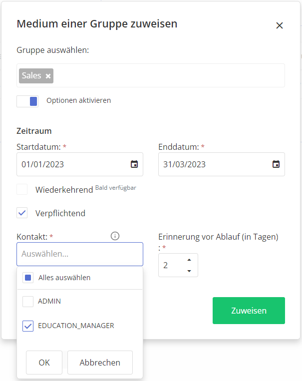
Task: Close the group assignment dialog
Action: pos(279,25)
